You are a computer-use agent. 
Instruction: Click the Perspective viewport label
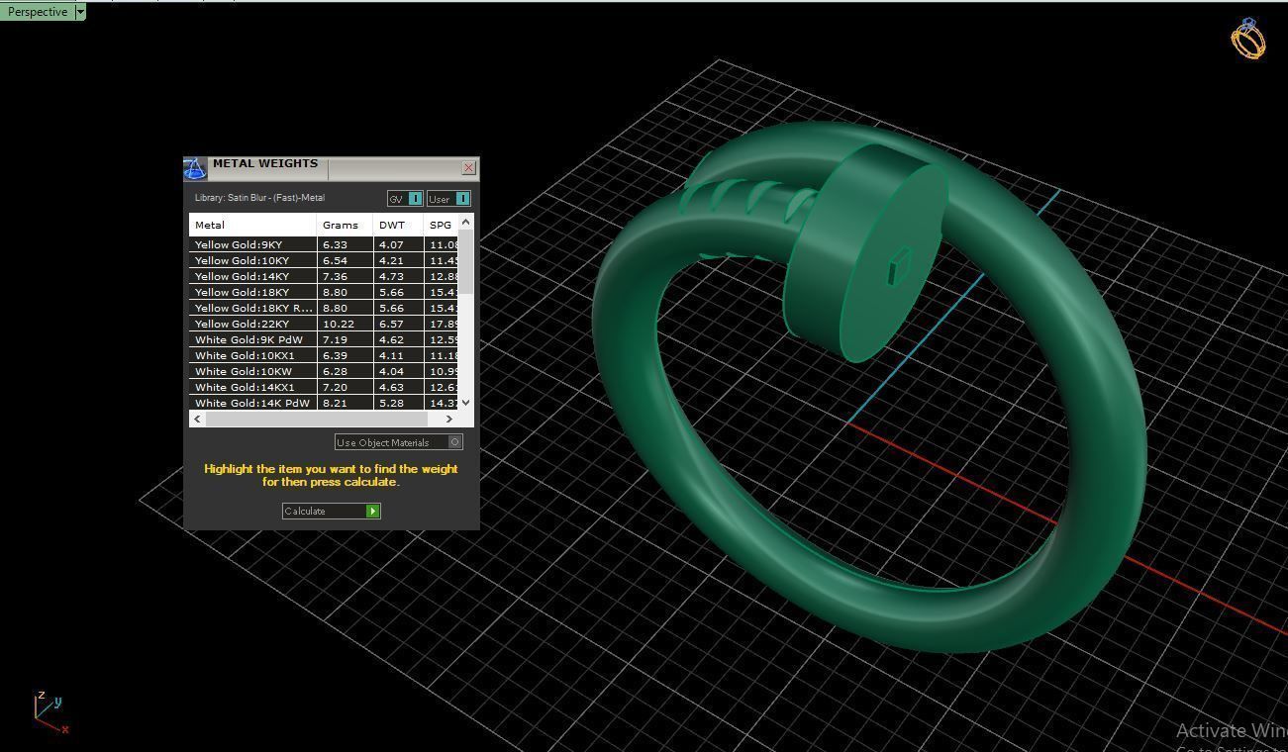[x=38, y=12]
